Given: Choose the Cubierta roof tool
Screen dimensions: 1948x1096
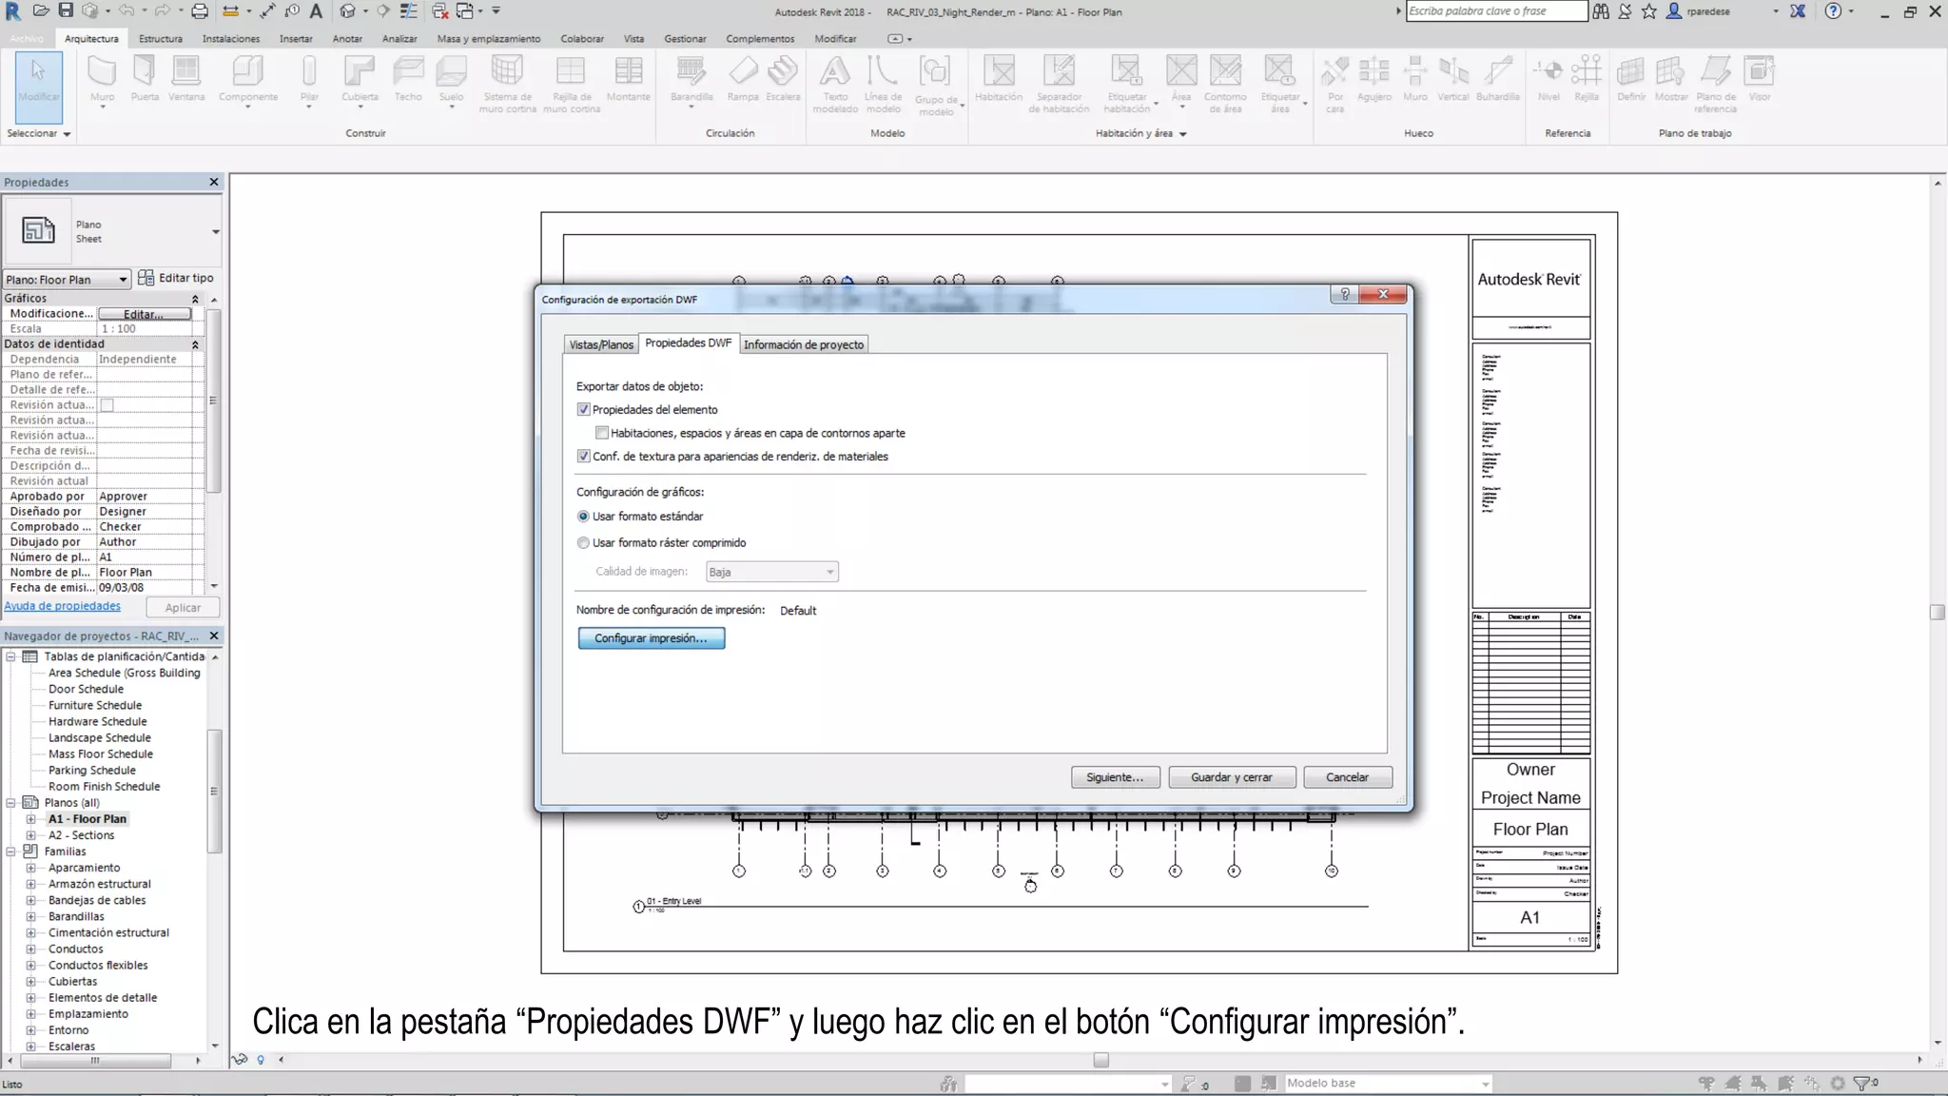Looking at the screenshot, I should (x=360, y=79).
